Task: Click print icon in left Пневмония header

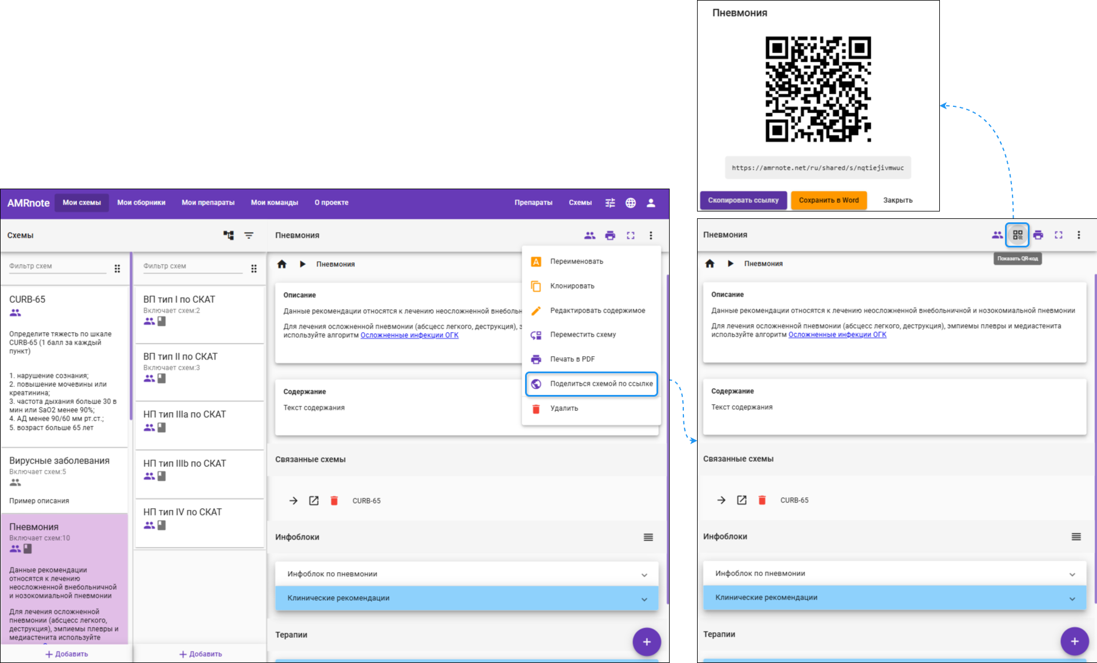Action: [x=610, y=235]
